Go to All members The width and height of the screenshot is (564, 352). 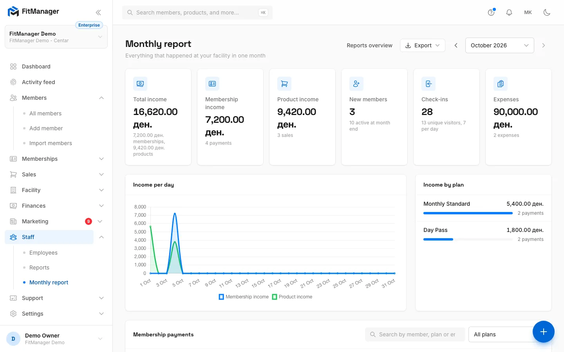[x=45, y=113]
